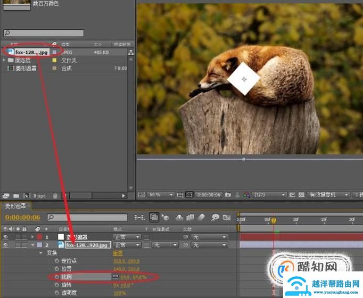Image resolution: width=363 pixels, height=298 pixels.
Task: Click the 透明度 value 100%
Action: click(119, 293)
